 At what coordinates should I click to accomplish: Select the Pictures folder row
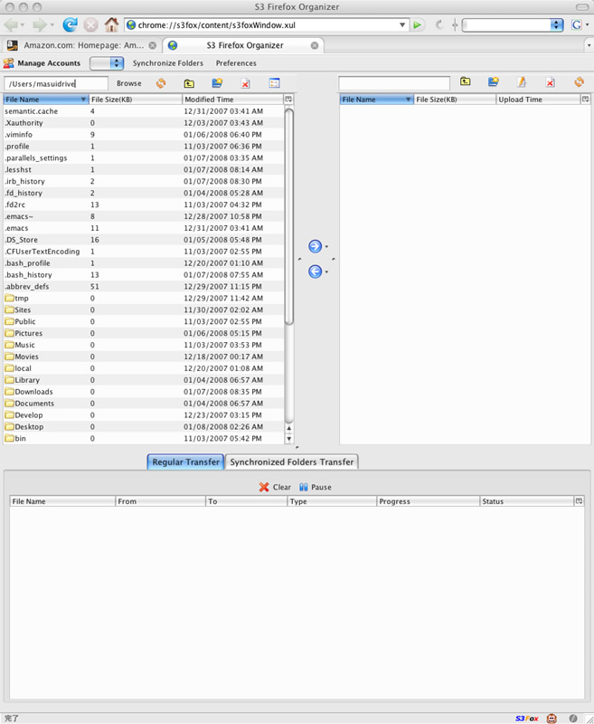pos(144,333)
